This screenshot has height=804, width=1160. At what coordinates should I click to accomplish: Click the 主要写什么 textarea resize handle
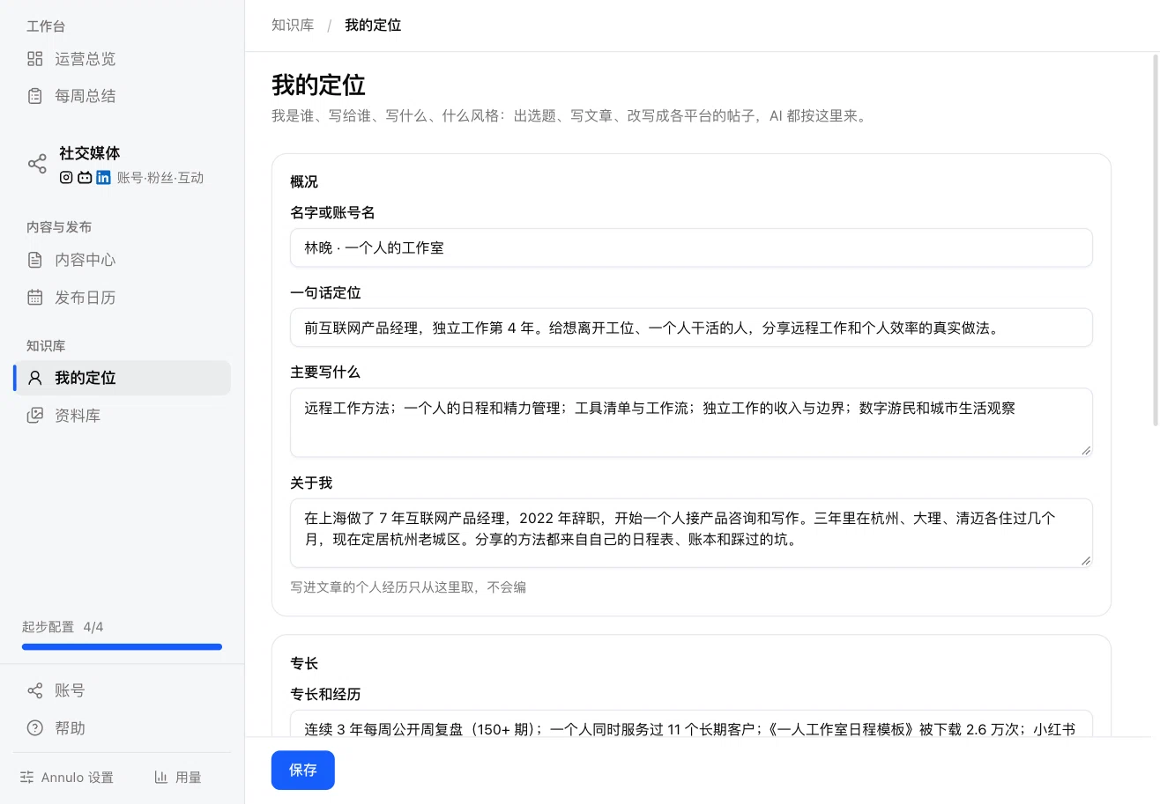click(1086, 450)
